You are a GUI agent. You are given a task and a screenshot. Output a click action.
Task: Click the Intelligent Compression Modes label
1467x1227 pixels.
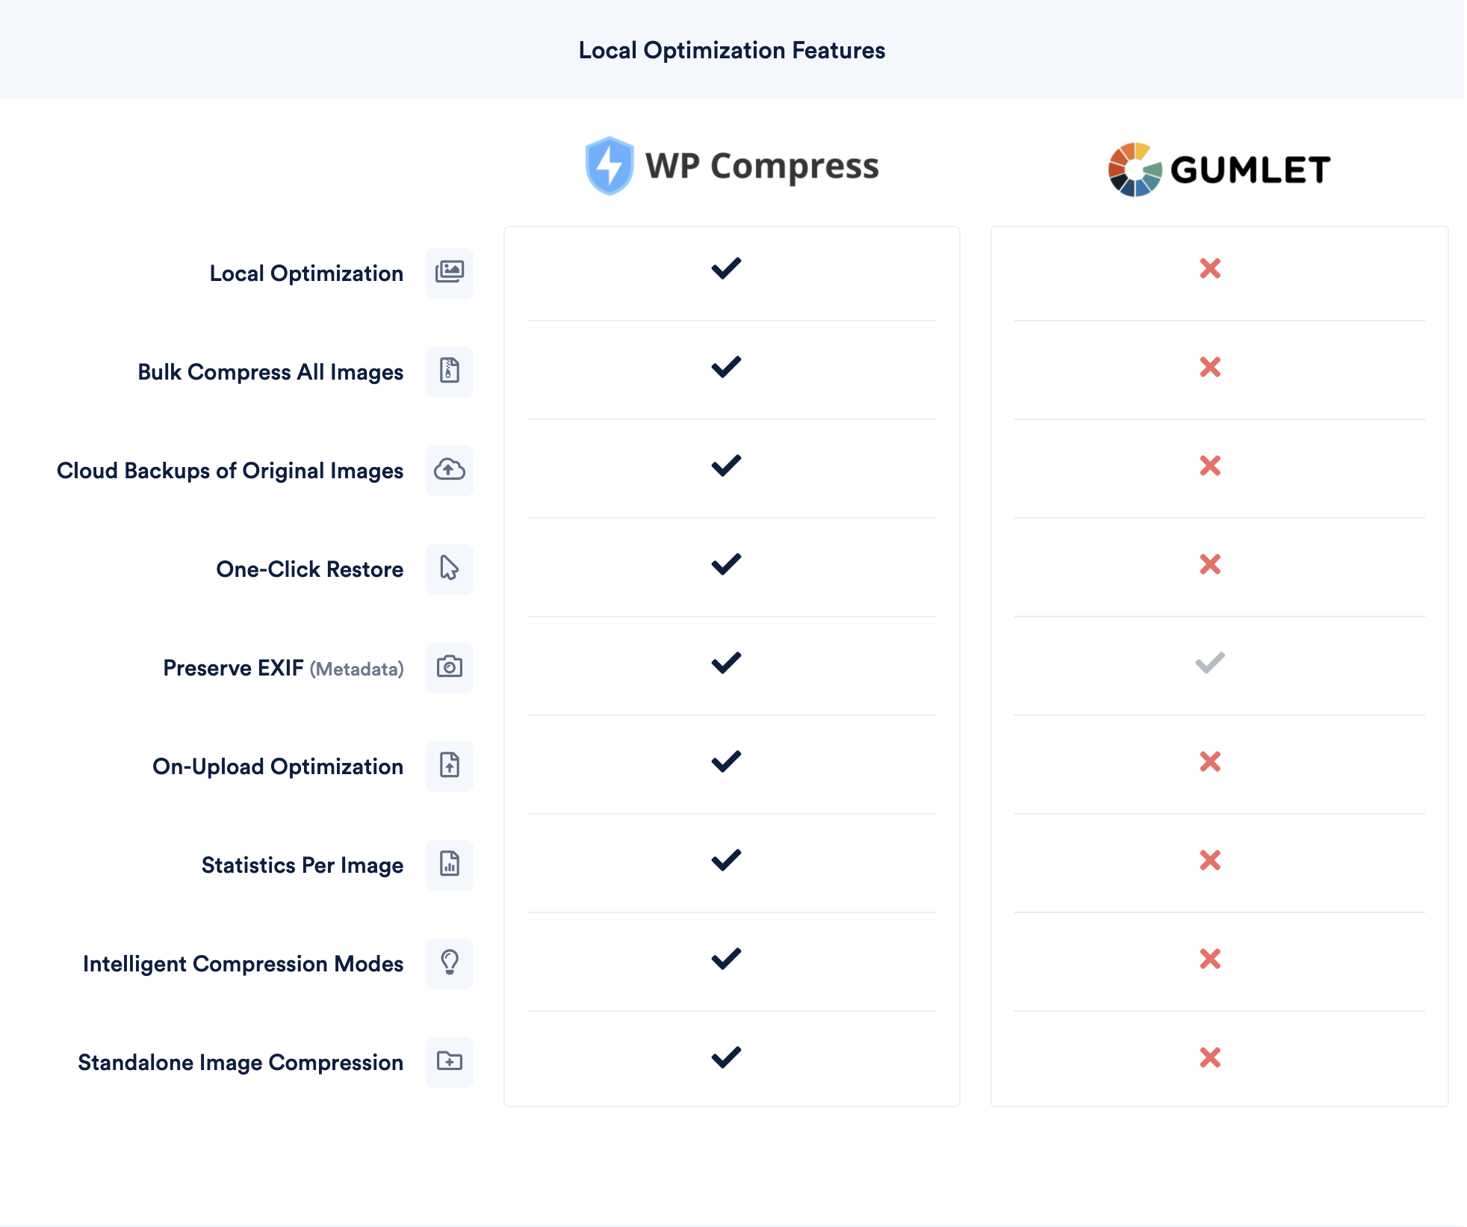pos(243,964)
